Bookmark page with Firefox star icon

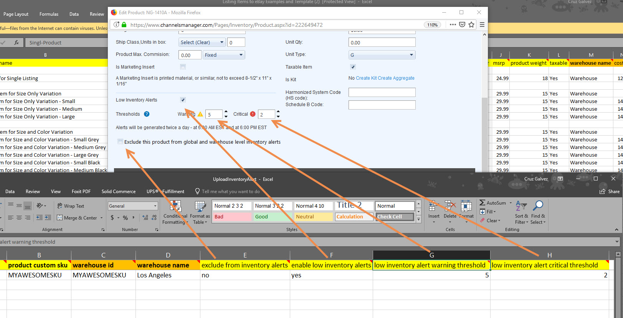[471, 25]
